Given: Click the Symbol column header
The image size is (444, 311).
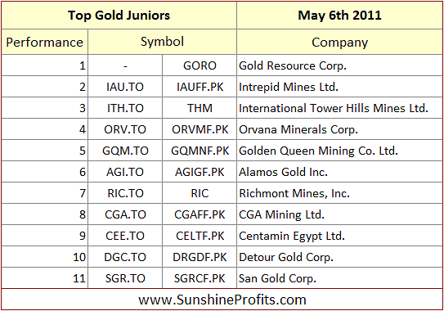Looking at the screenshot, I should pos(162,43).
